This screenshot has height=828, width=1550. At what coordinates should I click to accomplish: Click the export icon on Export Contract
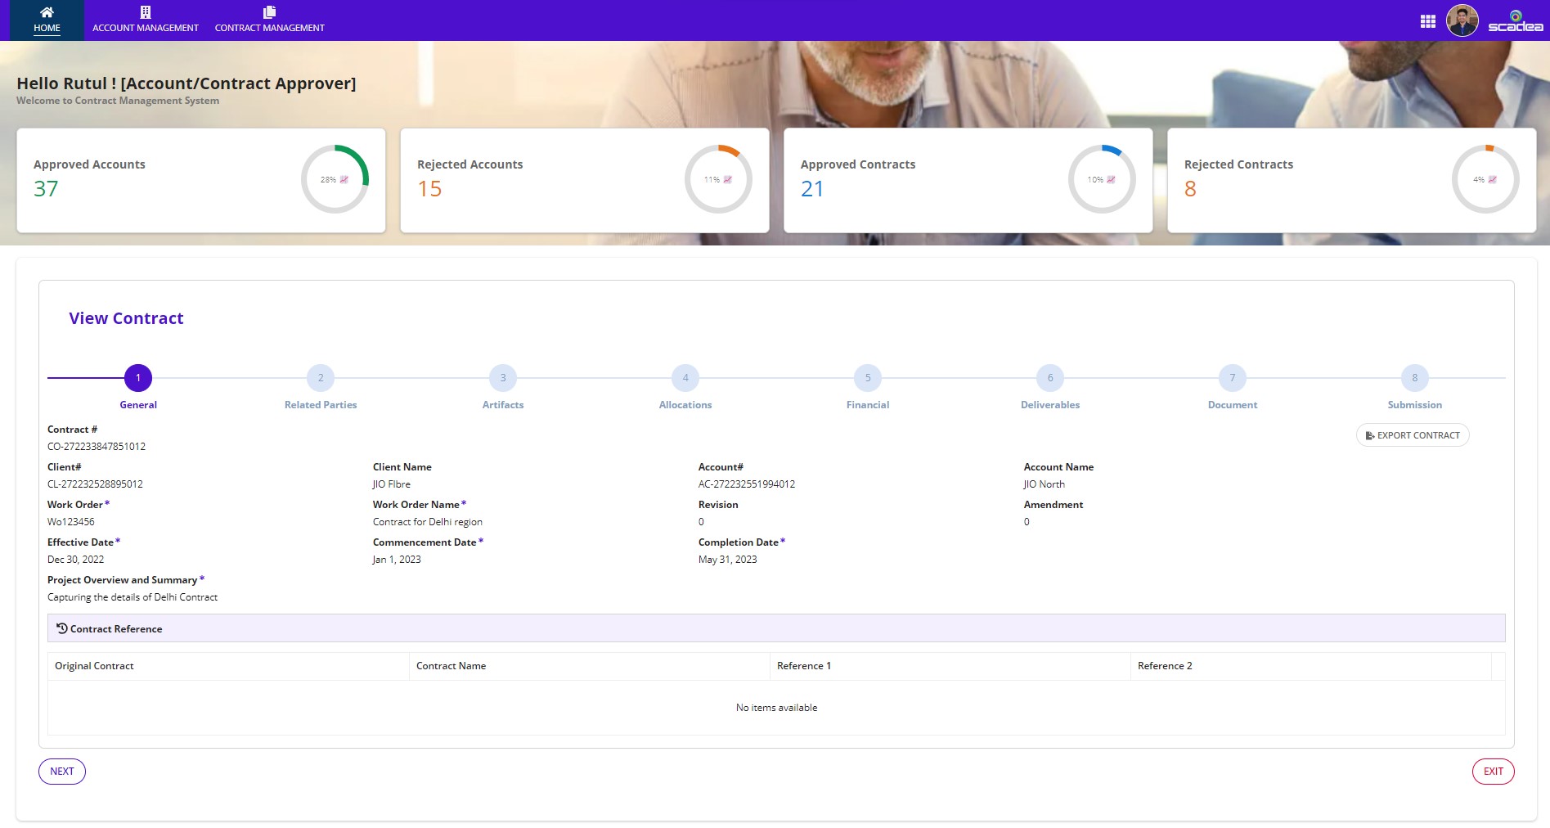(x=1371, y=435)
